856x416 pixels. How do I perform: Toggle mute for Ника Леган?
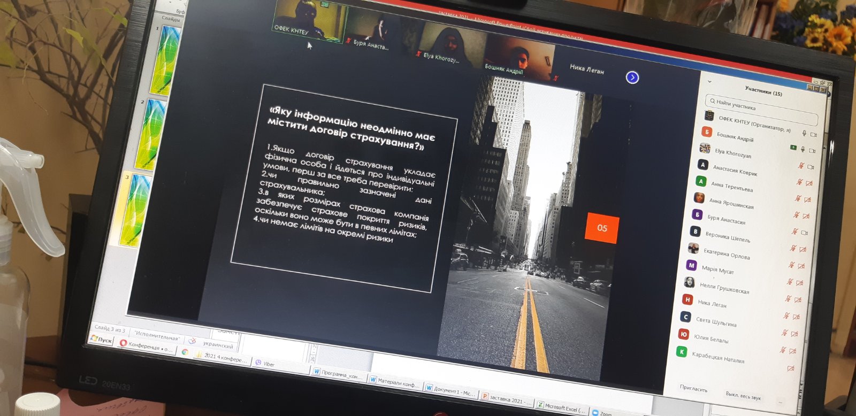tap(788, 298)
